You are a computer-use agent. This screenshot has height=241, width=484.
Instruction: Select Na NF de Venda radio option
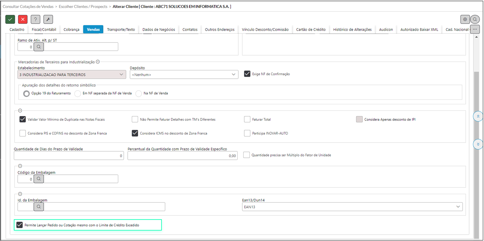[x=139, y=93]
